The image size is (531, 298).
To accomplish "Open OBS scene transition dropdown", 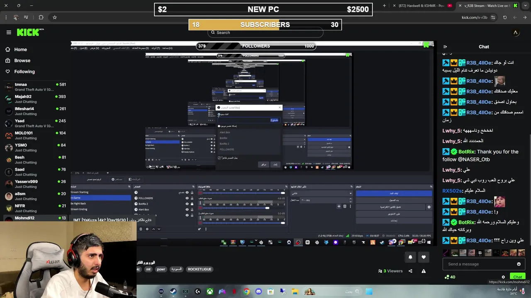I will pyautogui.click(x=322, y=193).
